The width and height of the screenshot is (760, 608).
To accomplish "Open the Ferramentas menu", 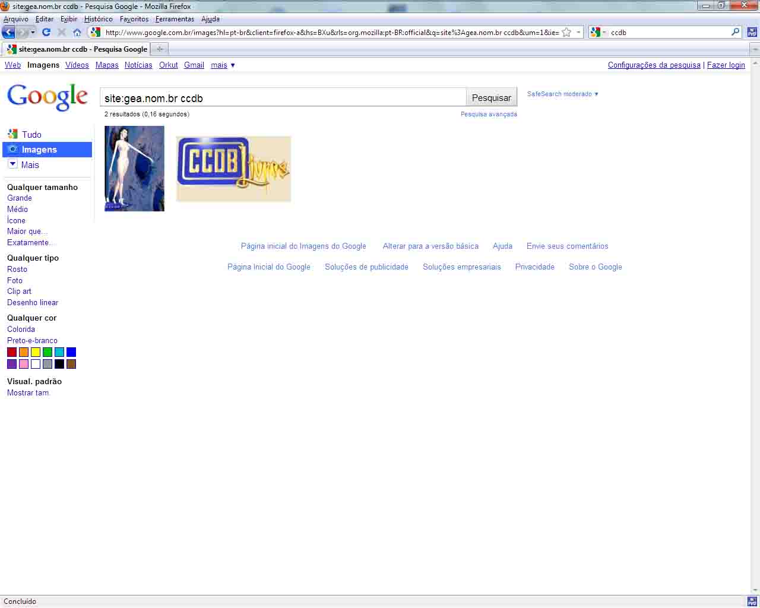I will click(x=175, y=19).
